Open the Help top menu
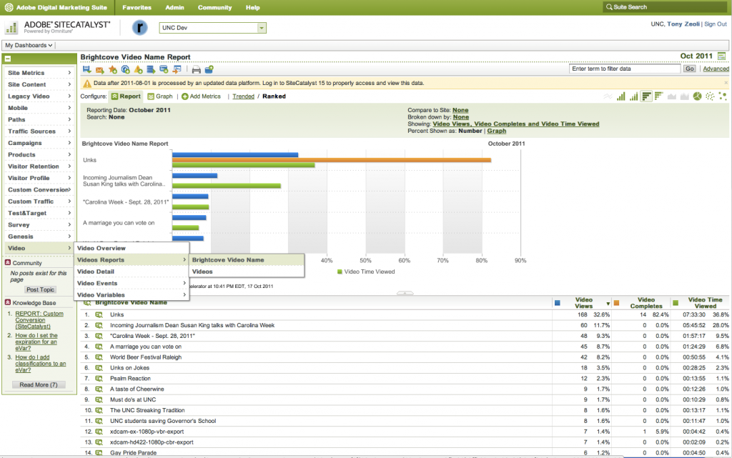The height and width of the screenshot is (458, 732). pyautogui.click(x=252, y=7)
